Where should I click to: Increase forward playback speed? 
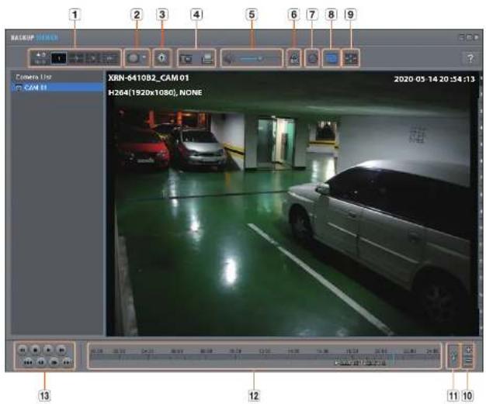[54, 362]
